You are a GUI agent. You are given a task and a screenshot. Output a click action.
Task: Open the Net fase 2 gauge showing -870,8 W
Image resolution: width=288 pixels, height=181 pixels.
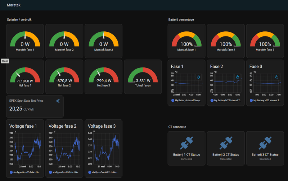coord(64,77)
